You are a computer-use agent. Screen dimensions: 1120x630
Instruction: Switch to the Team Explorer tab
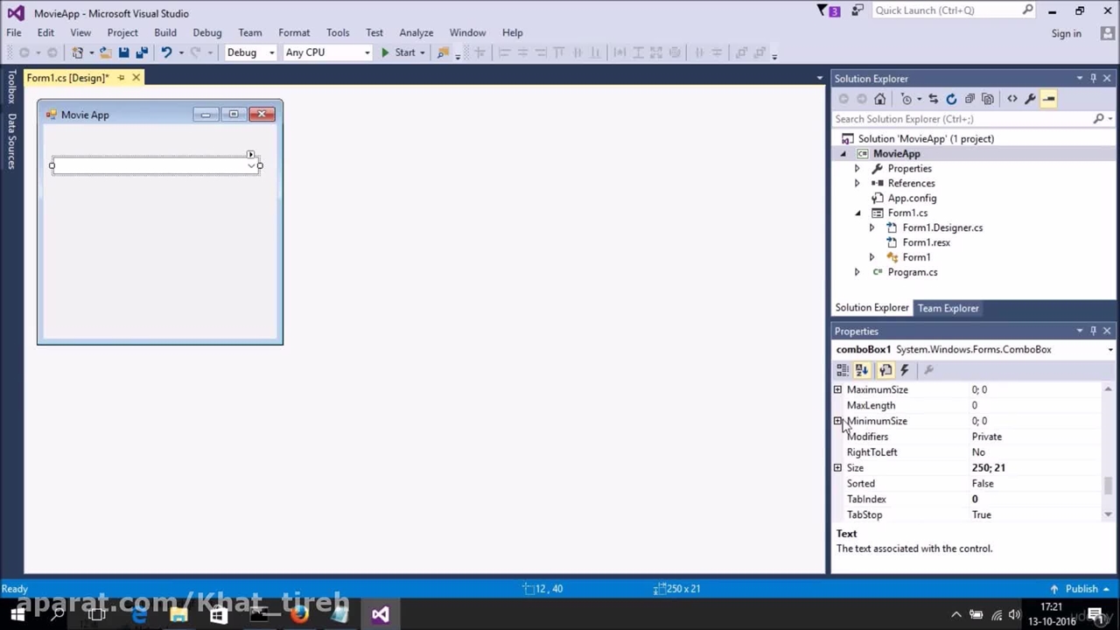coord(948,308)
